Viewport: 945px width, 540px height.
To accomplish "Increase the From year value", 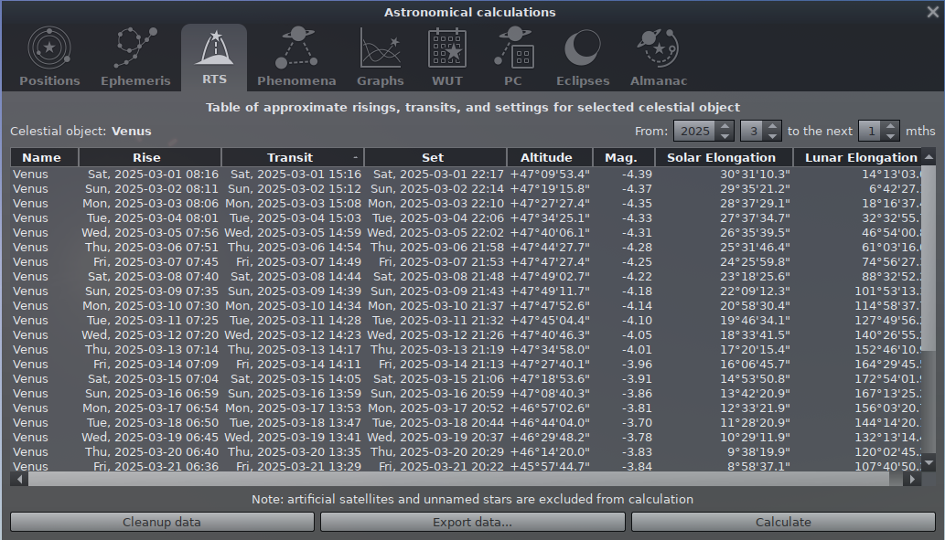I will click(725, 126).
